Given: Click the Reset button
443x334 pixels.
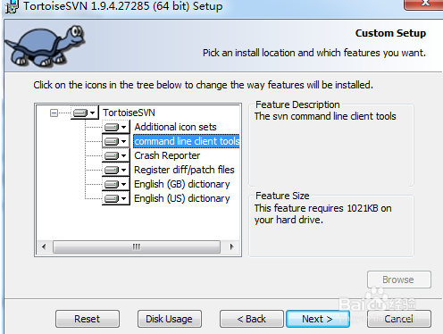Looking at the screenshot, I should click(88, 319).
